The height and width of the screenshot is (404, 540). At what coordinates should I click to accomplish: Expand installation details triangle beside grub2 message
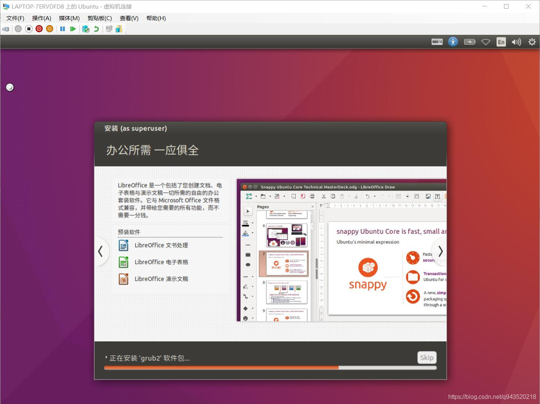[106, 358]
